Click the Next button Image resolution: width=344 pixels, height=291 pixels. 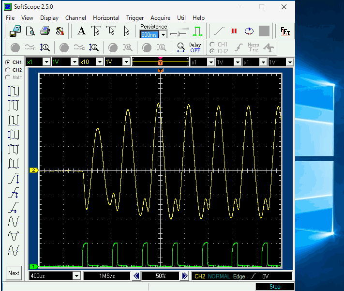[14, 273]
